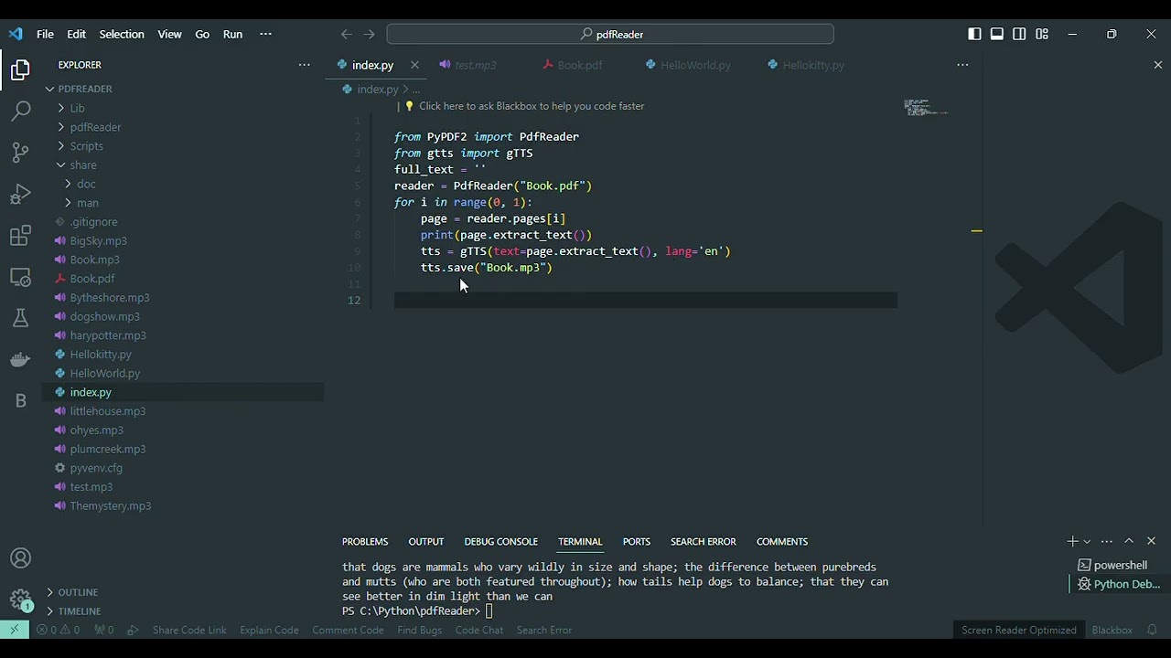1171x658 pixels.
Task: Open the Accounts menu icon
Action: click(20, 558)
